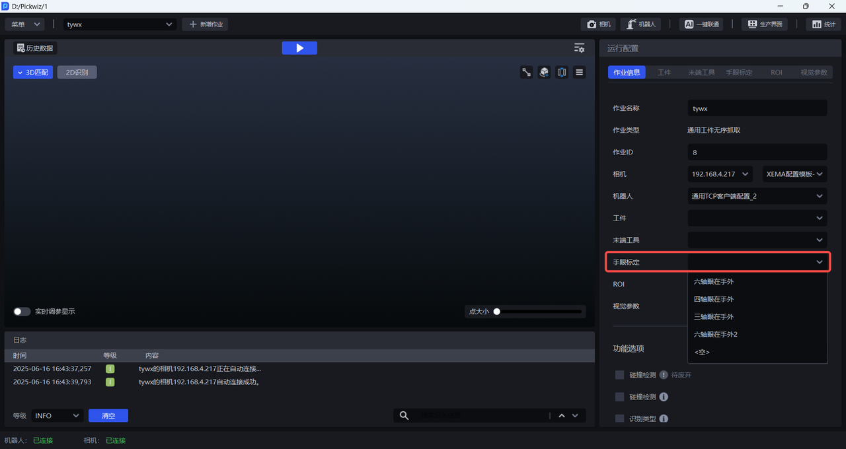
Task: Click the measure distance tool icon
Action: coord(527,73)
